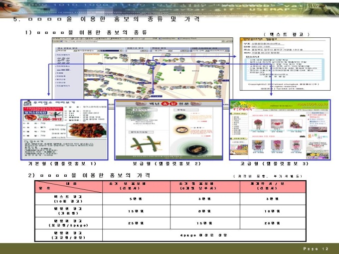
Task: Click the top navigation menu of the flower site
Action: point(295,110)
